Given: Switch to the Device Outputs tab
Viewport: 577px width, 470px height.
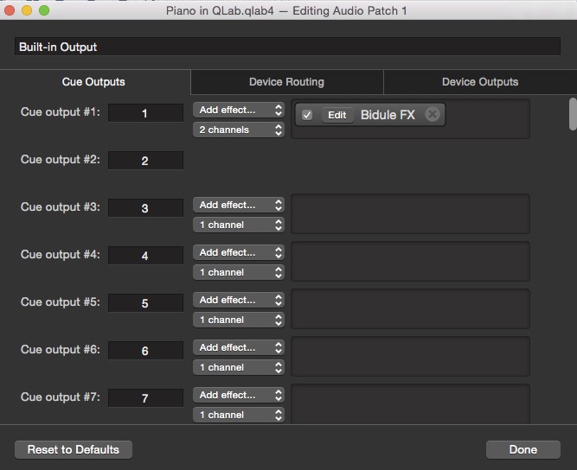Looking at the screenshot, I should pos(479,82).
